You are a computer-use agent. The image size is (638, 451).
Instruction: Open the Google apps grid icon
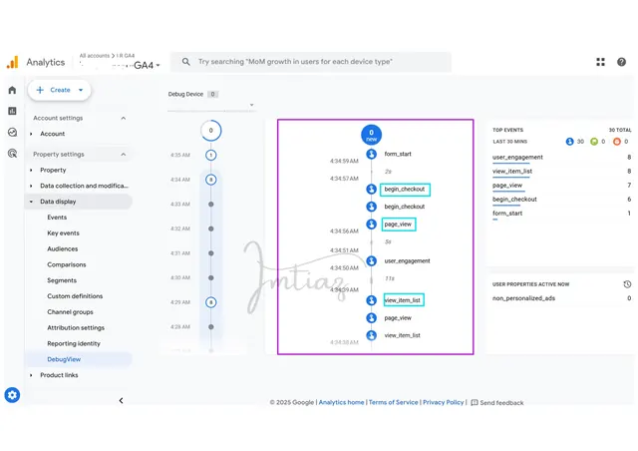click(x=600, y=62)
